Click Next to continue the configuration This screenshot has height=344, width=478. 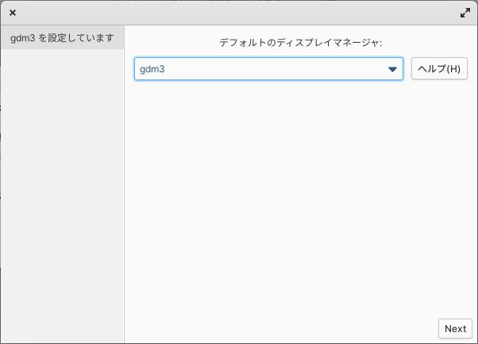click(x=455, y=328)
